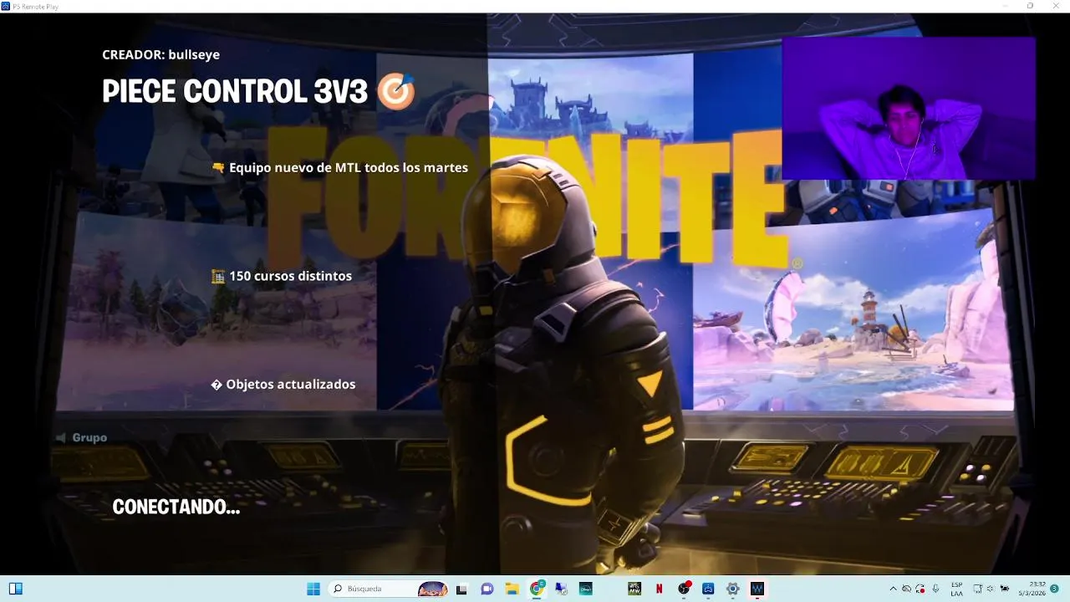This screenshot has width=1070, height=602.
Task: Click the 'Equipo nuevo de MTL todos los martes' line
Action: point(348,167)
